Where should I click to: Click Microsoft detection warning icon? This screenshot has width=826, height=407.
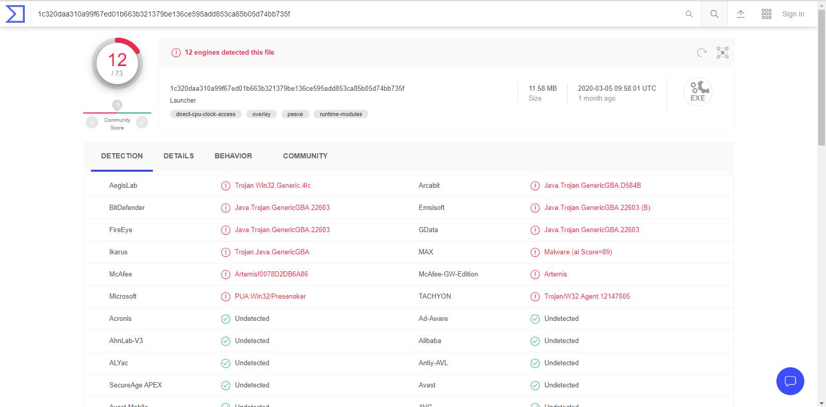pos(226,297)
